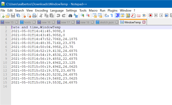This screenshot has width=172, height=105.
Task: Open the Language menu dropdown
Action: (57, 11)
